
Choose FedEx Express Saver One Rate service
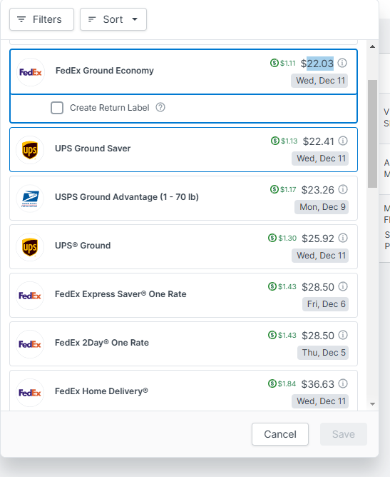click(x=183, y=296)
